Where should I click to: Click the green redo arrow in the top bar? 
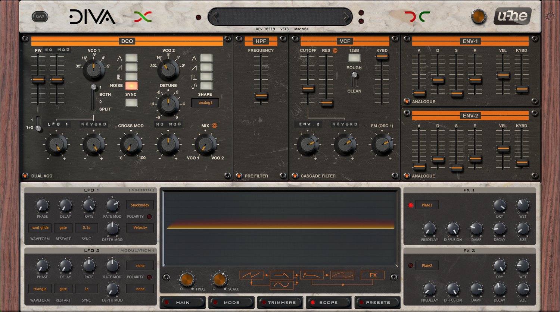click(425, 16)
